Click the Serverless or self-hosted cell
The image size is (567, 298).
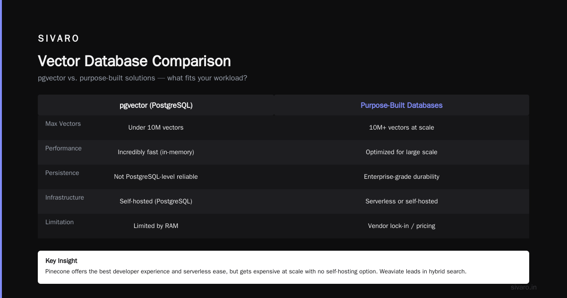(402, 201)
